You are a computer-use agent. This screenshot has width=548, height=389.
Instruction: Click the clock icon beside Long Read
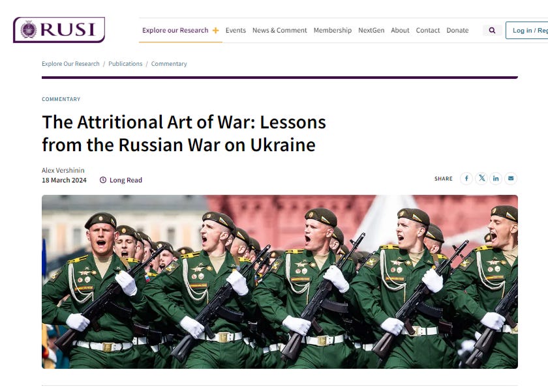click(x=103, y=180)
